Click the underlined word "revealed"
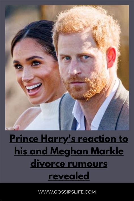This screenshot has width=134, height=201. coord(69,176)
